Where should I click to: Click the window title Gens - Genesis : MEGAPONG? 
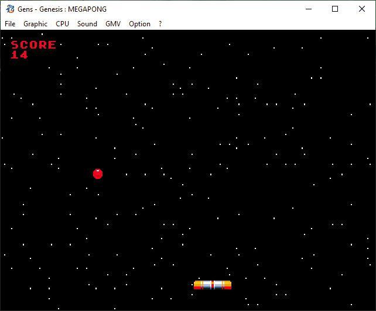[62, 9]
